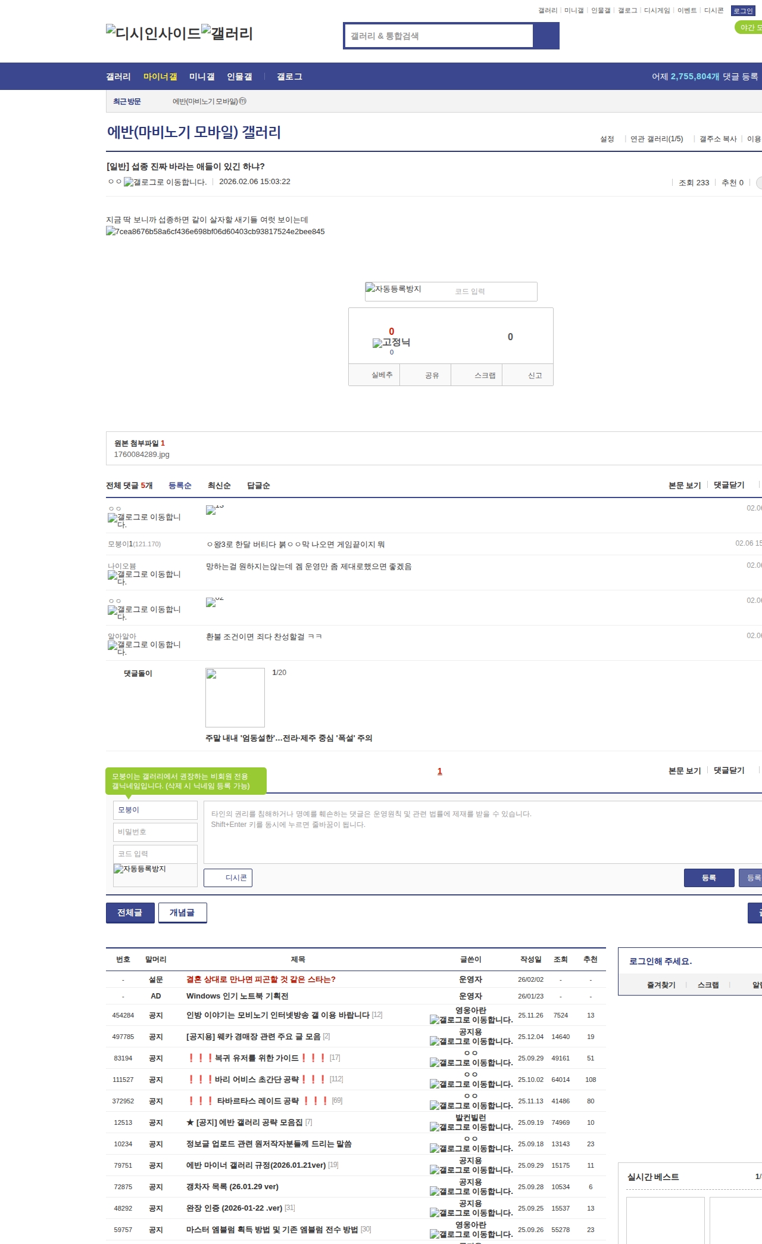This screenshot has height=1244, width=762.
Task: Collapse comments with 댓글닫기 above the comment list
Action: [729, 485]
